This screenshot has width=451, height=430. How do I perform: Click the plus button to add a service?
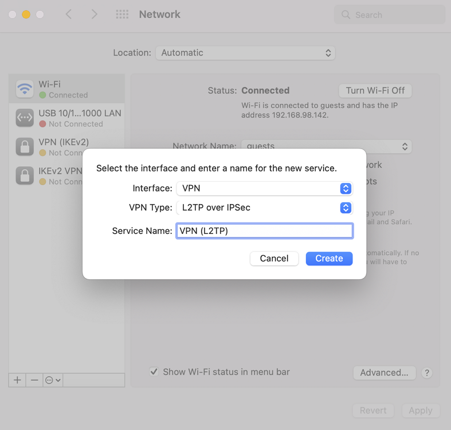(x=17, y=380)
